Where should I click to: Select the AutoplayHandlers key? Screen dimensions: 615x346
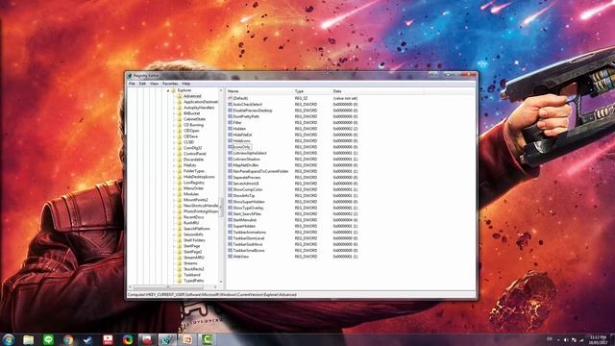(199, 108)
